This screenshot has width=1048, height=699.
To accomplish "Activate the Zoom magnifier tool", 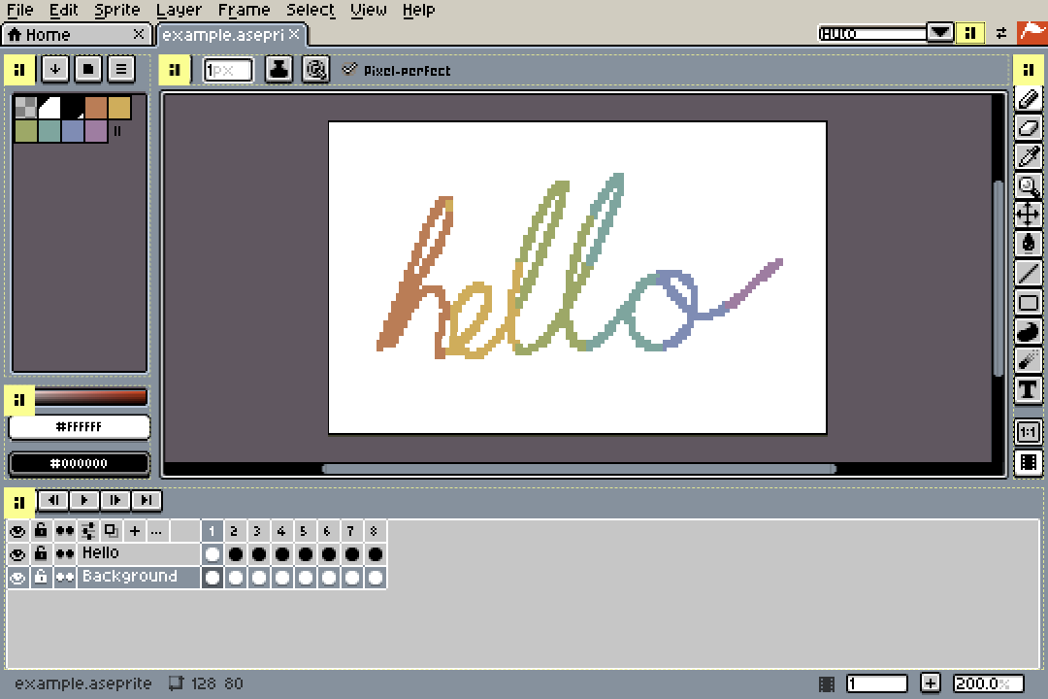I will (x=1028, y=186).
